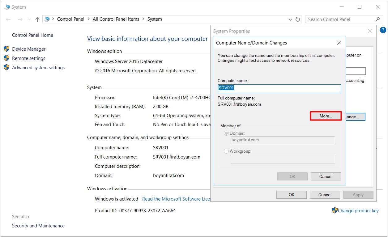Click the Computer name input field
Screen dimensions: 388x237
pos(279,89)
